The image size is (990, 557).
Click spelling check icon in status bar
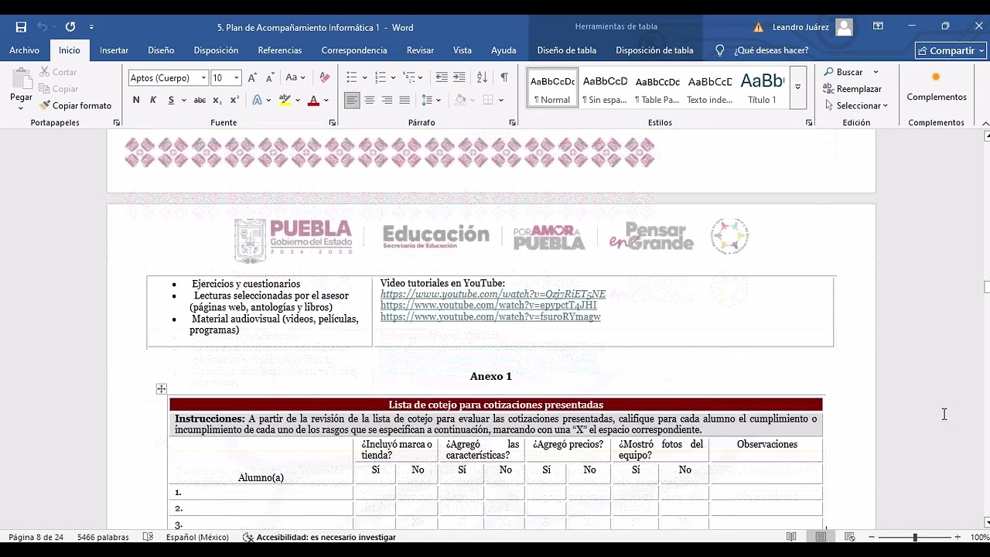coord(148,537)
